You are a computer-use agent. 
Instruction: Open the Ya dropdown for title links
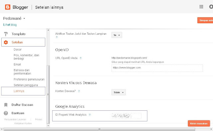(x=117, y=35)
